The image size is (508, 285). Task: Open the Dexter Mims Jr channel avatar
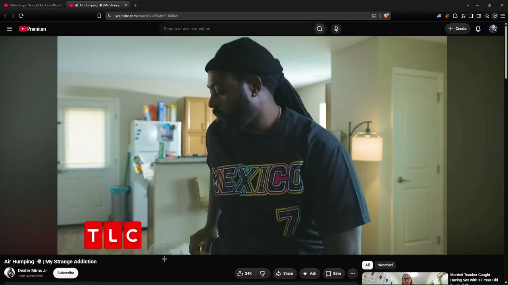click(x=10, y=273)
